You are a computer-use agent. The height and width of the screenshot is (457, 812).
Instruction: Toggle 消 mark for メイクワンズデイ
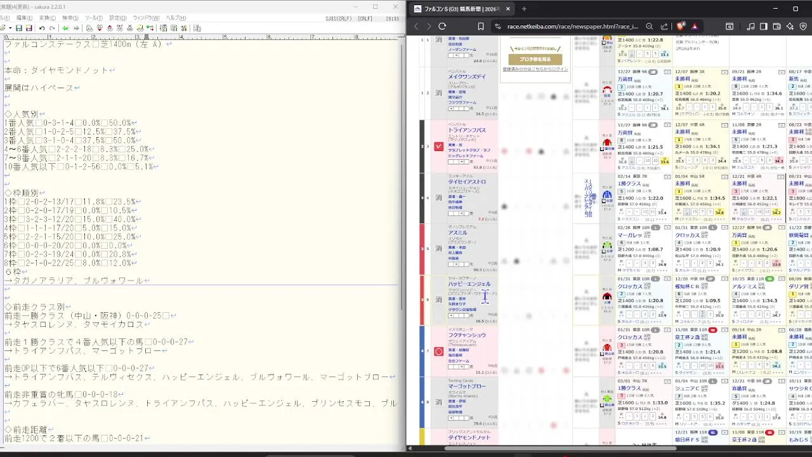point(438,93)
